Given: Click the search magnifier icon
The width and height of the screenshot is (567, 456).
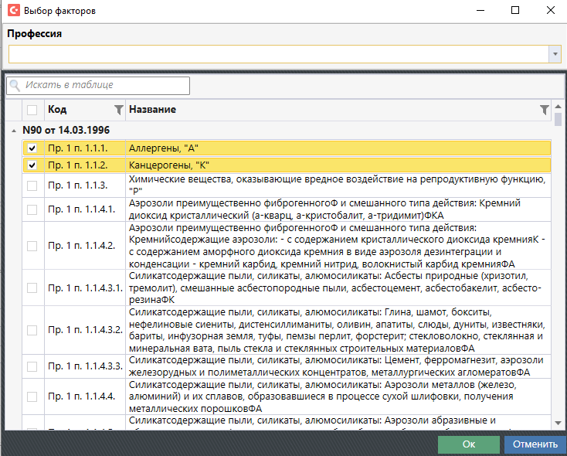Looking at the screenshot, I should [16, 86].
